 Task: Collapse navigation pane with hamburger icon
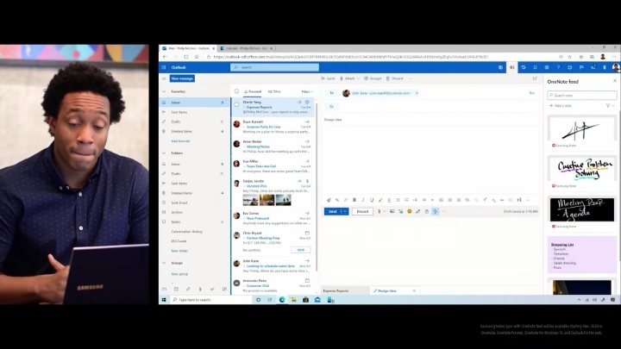tap(164, 78)
